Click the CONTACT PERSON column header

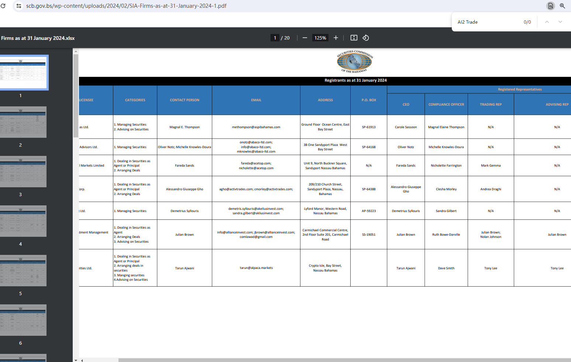[185, 100]
